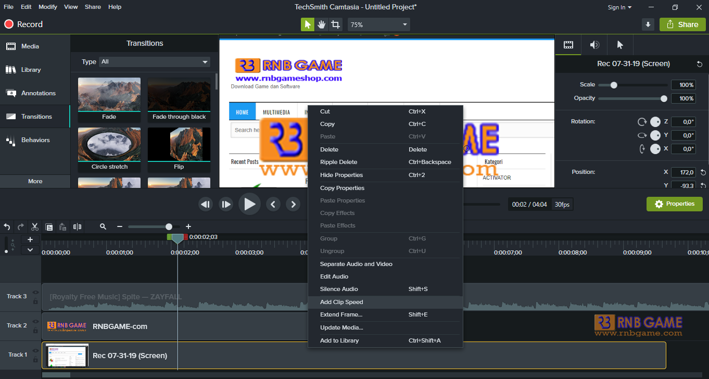Image resolution: width=709 pixels, height=379 pixels.
Task: Jump to the next clip
Action: (x=294, y=205)
